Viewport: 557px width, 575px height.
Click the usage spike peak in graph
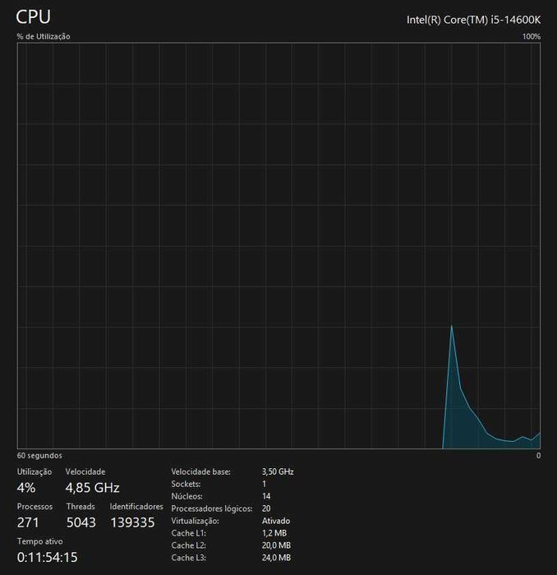[x=451, y=325]
